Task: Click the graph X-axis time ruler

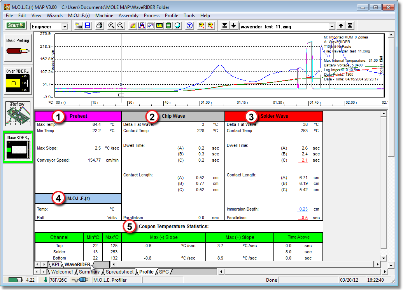Action: coord(220,103)
